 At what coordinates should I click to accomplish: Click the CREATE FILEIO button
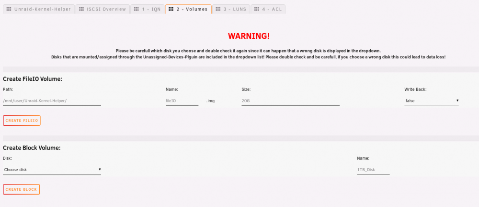click(22, 120)
